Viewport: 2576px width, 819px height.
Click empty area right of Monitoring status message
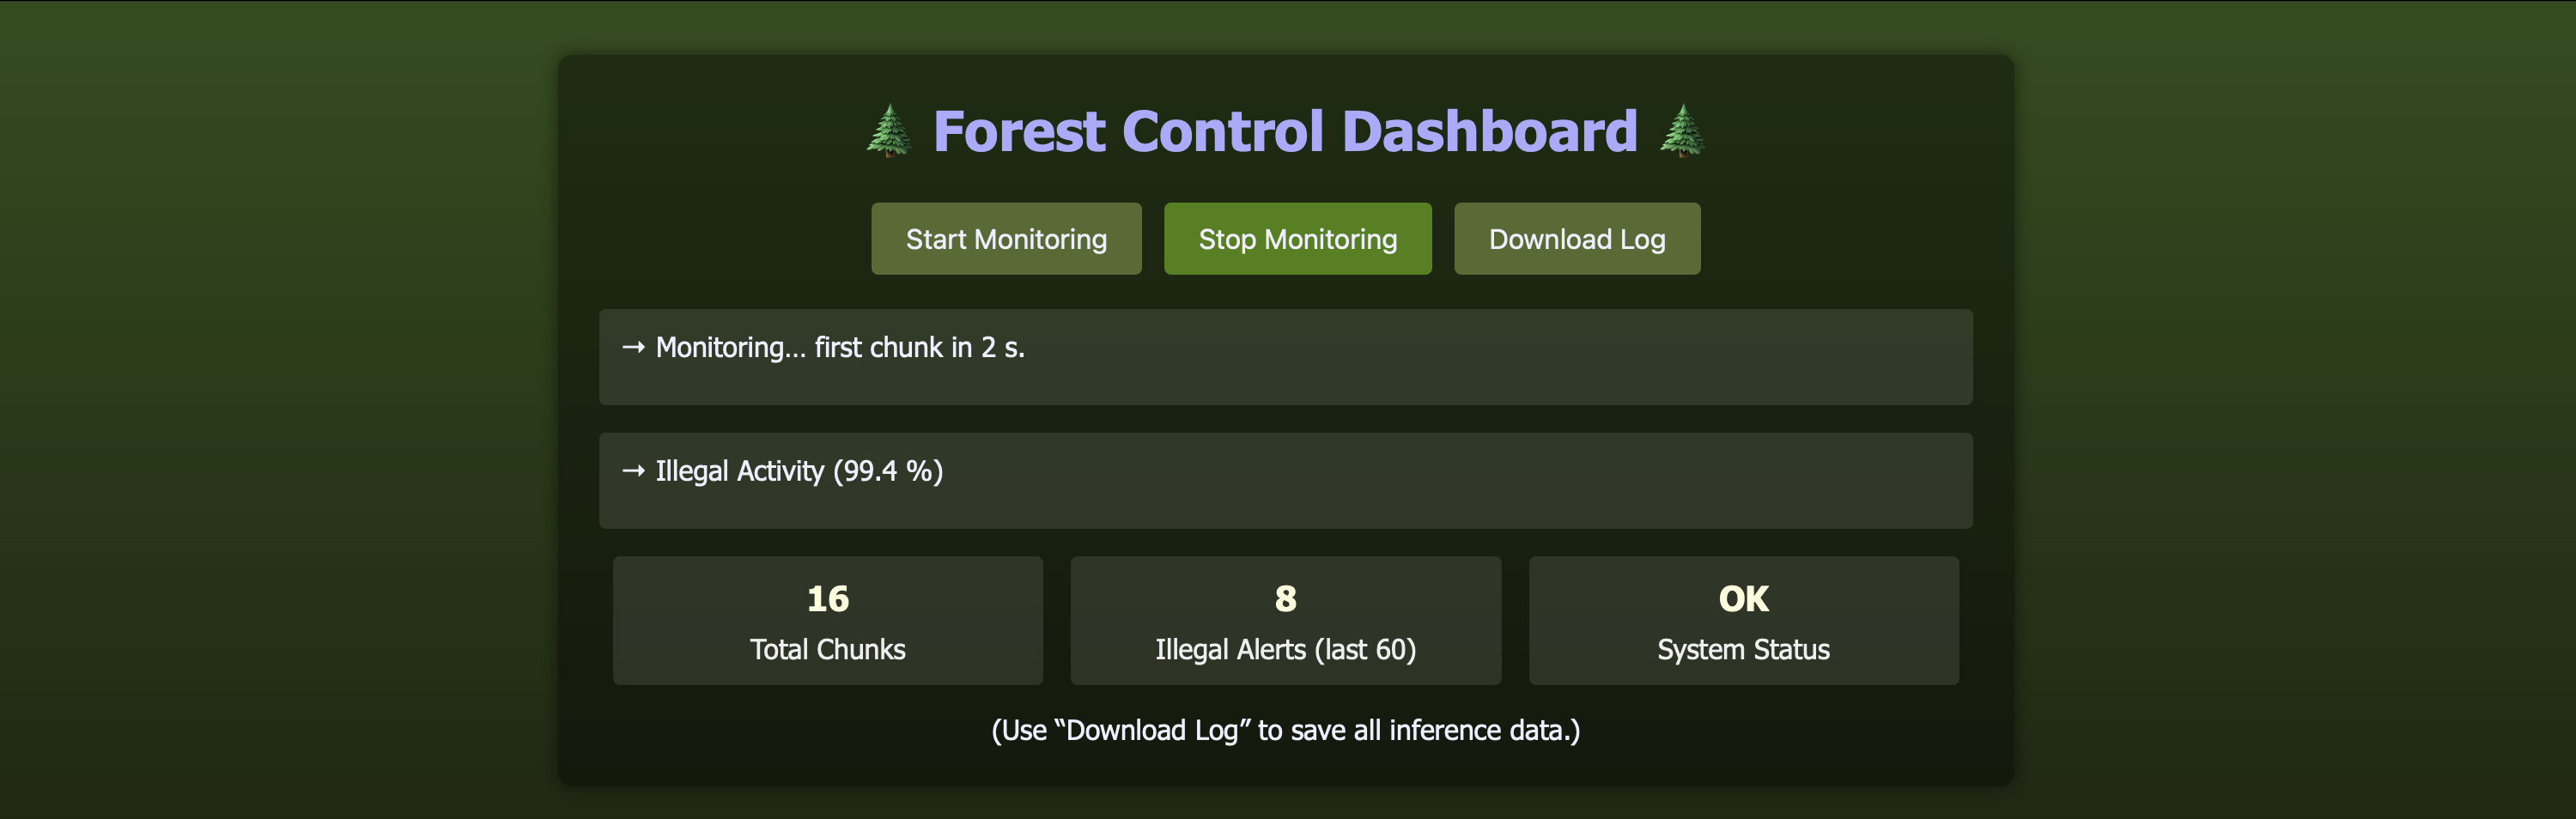tap(1500, 357)
